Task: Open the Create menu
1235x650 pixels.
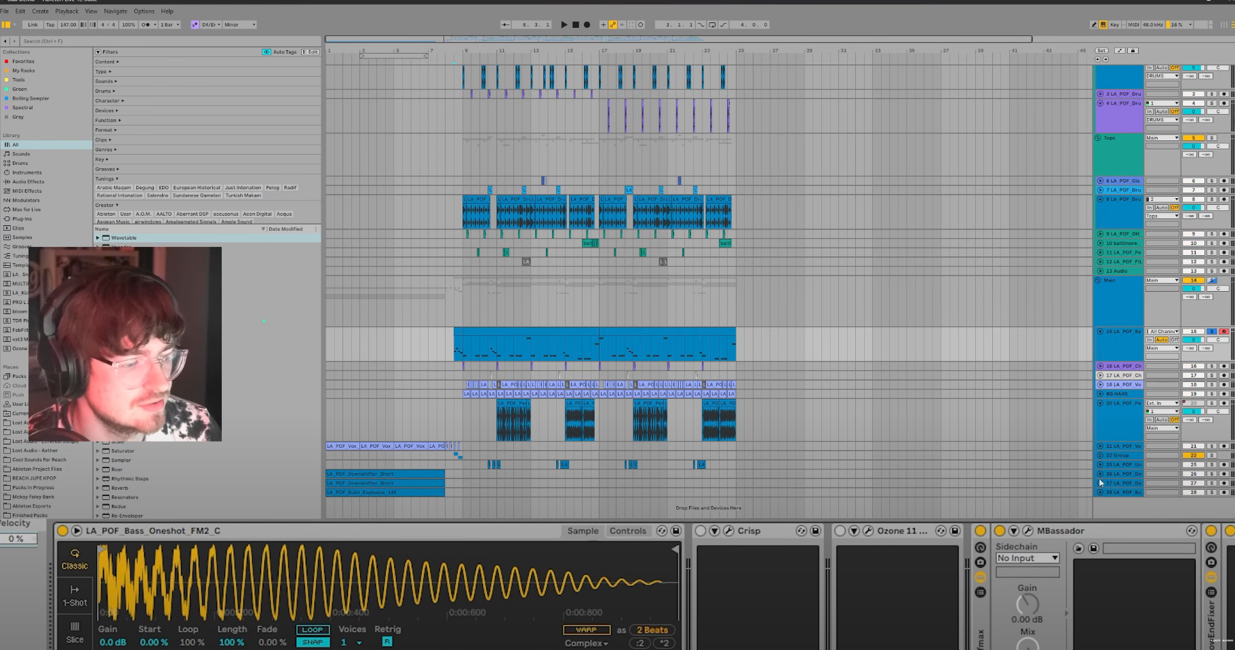Action: [40, 11]
